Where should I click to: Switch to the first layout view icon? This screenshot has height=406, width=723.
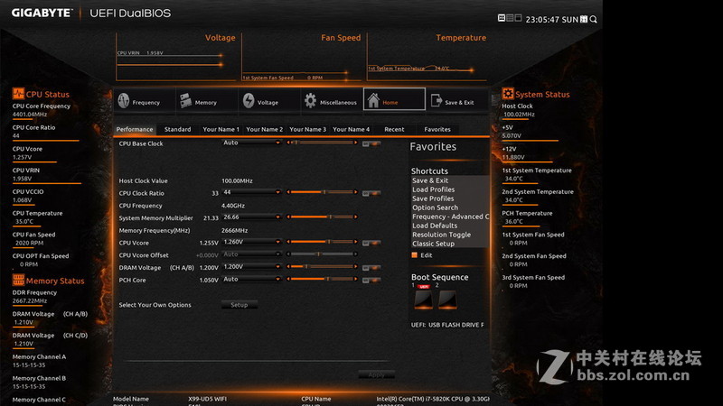click(x=502, y=18)
